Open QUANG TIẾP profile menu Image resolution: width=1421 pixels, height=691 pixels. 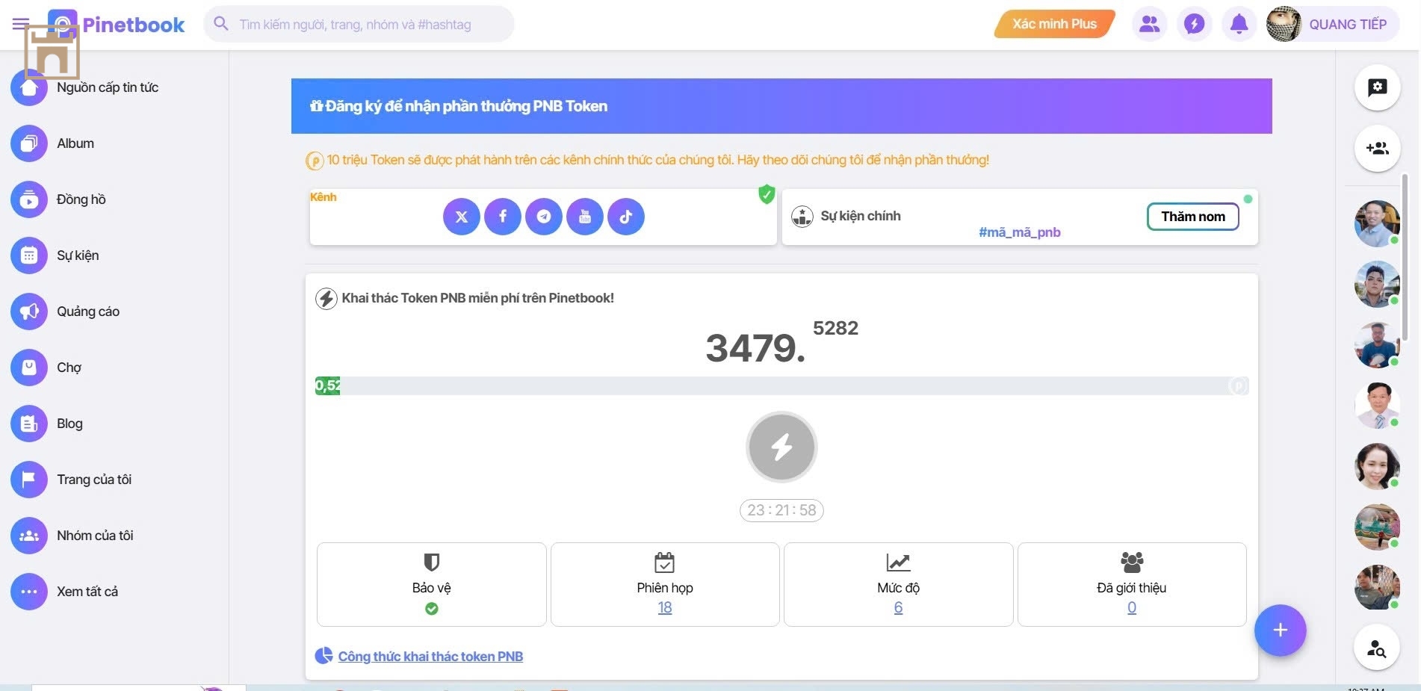click(x=1332, y=24)
